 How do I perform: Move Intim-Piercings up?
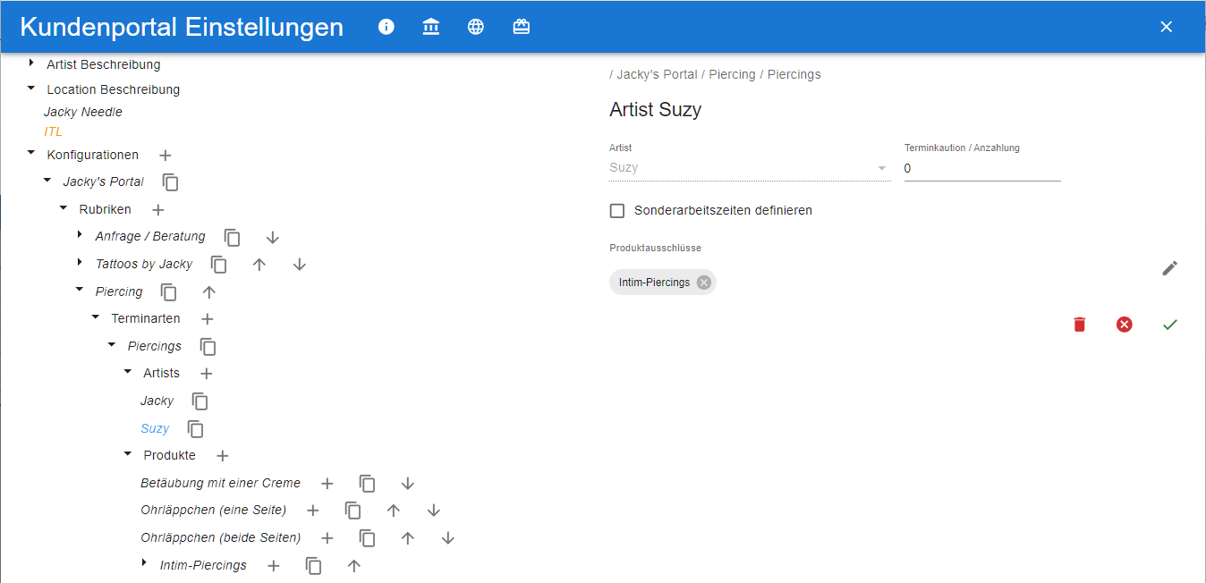point(354,566)
